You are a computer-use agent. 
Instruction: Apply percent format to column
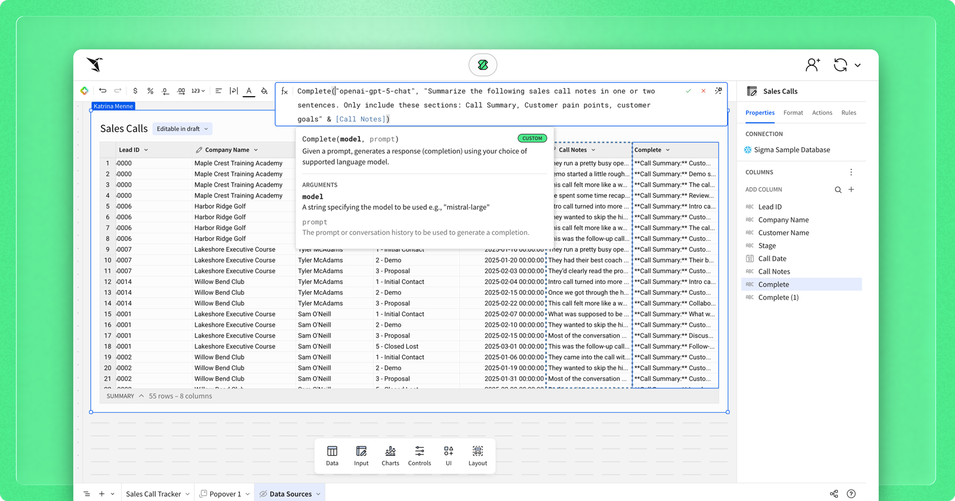[150, 91]
